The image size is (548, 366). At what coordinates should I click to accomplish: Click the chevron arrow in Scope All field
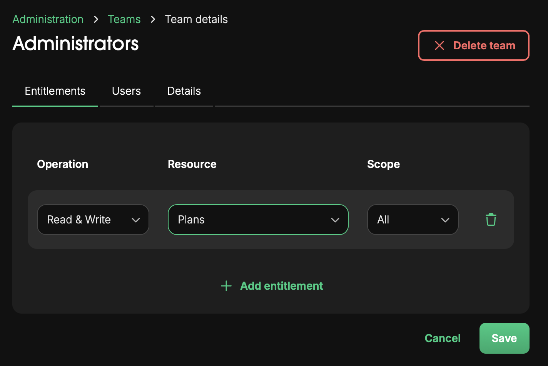[x=445, y=220]
